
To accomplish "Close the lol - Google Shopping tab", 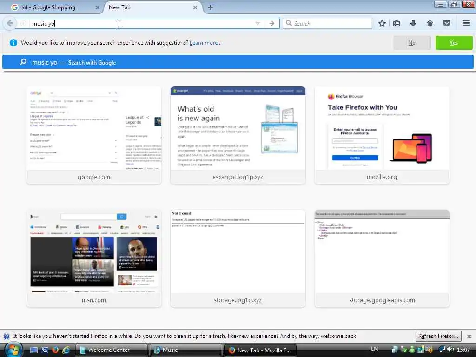I will click(x=97, y=7).
